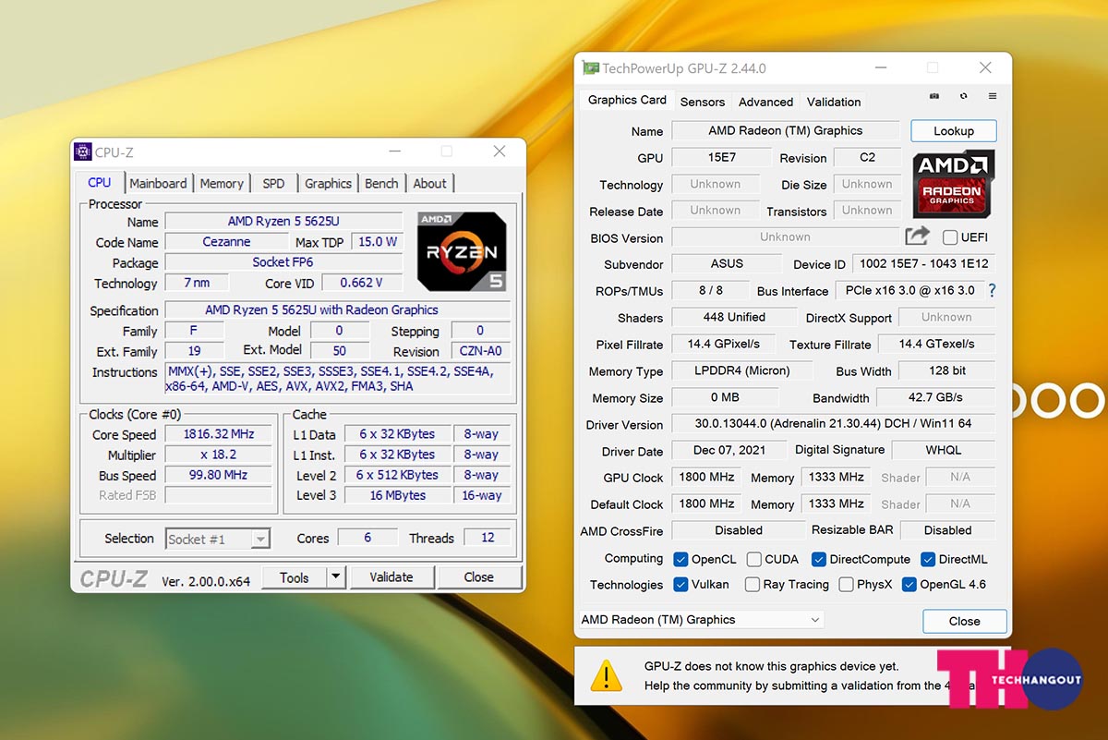Toggle the OpenGL 4.6 checkbox

[x=909, y=585]
